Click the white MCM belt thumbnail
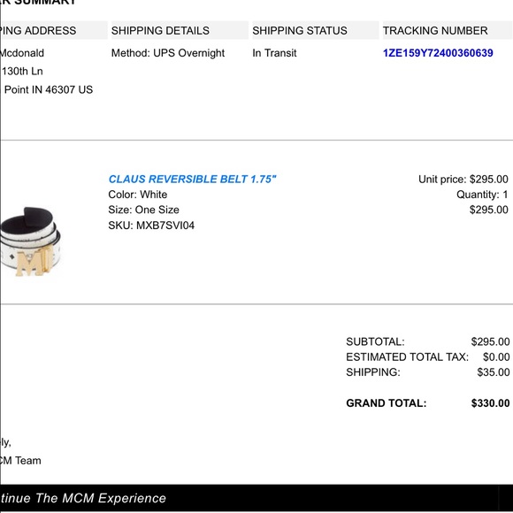 coord(30,241)
